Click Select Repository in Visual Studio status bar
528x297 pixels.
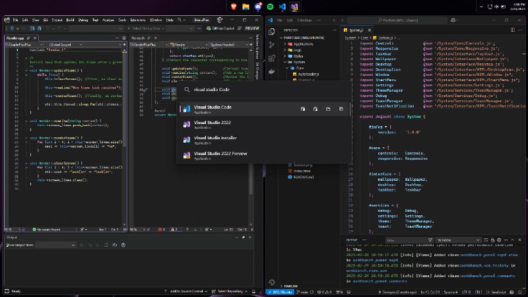[230, 291]
